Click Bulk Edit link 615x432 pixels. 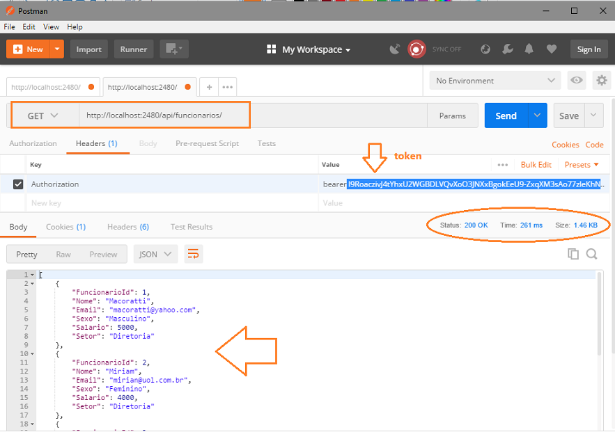pos(536,165)
